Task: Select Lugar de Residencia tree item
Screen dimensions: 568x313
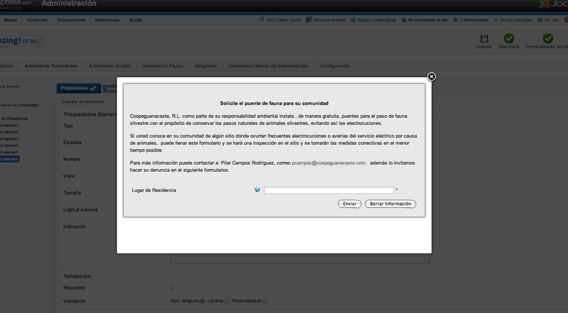Action: point(14,119)
